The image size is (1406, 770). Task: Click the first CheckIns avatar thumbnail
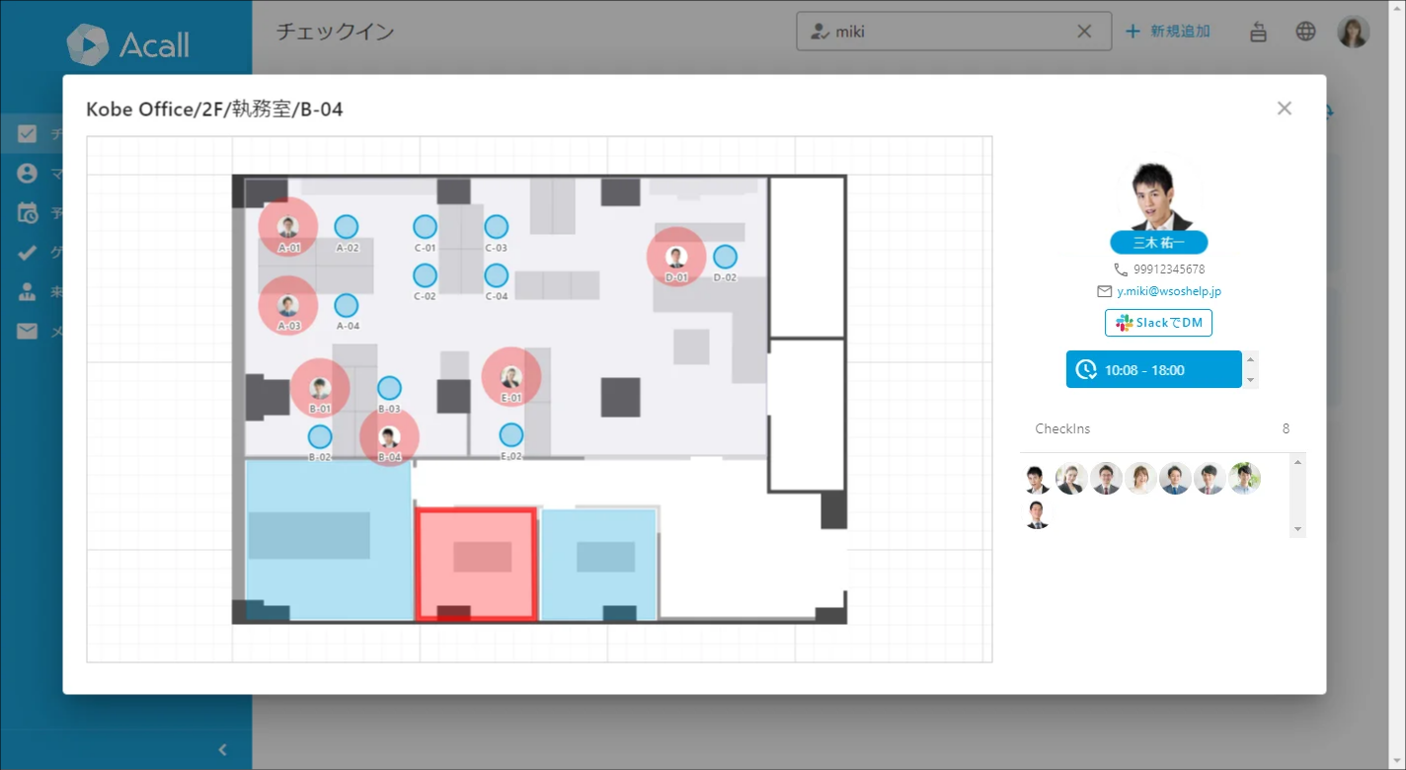(x=1037, y=479)
